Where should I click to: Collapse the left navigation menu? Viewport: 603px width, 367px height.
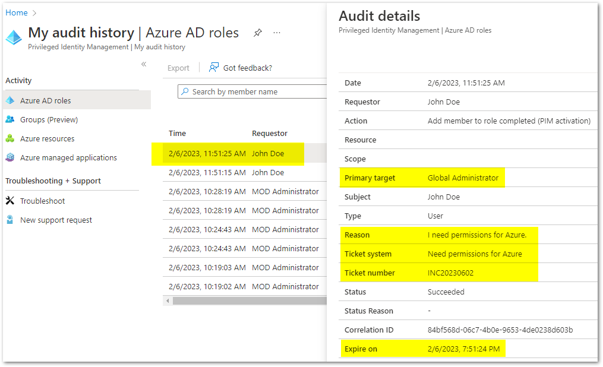(144, 64)
